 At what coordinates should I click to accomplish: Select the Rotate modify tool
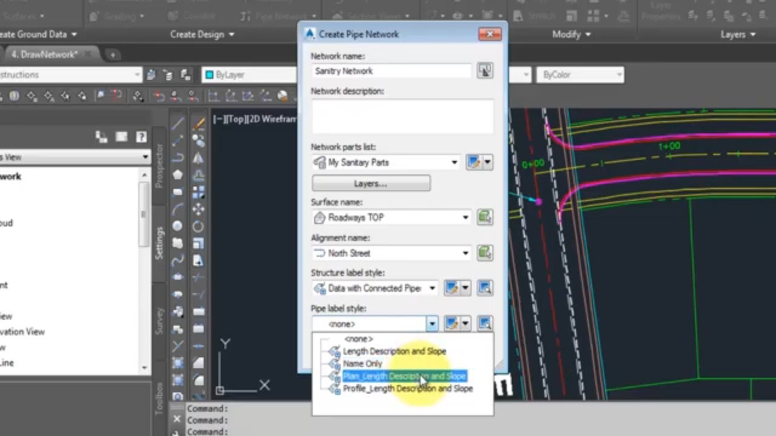[x=198, y=226]
